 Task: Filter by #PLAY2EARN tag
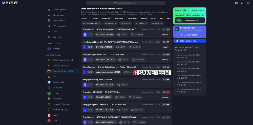[x=119, y=18]
